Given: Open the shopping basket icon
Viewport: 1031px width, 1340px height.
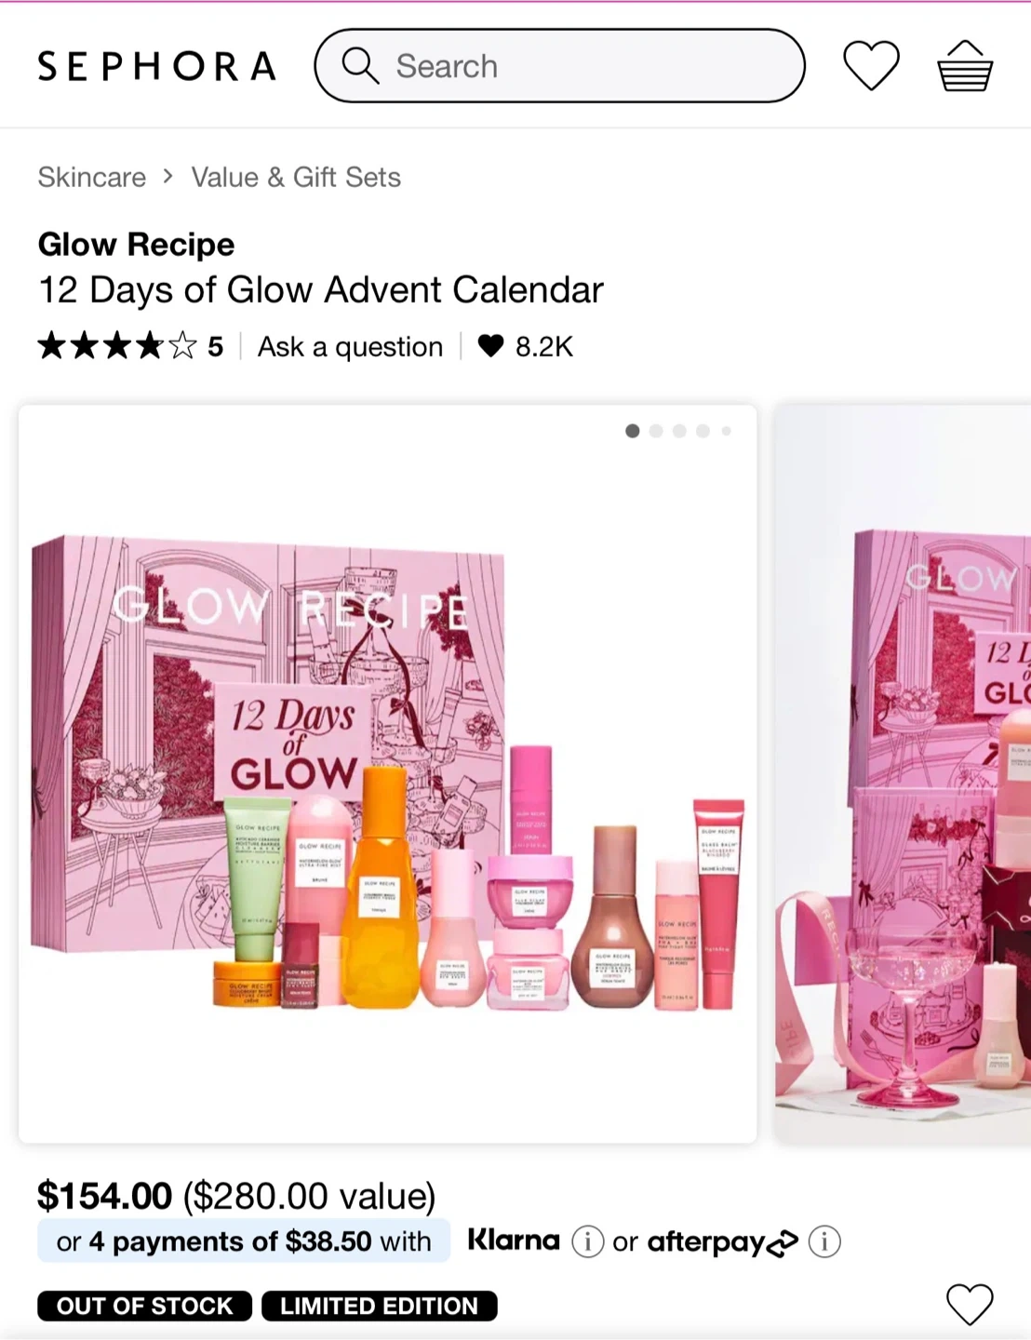Looking at the screenshot, I should click(965, 66).
